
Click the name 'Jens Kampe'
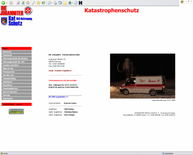click(70, 115)
